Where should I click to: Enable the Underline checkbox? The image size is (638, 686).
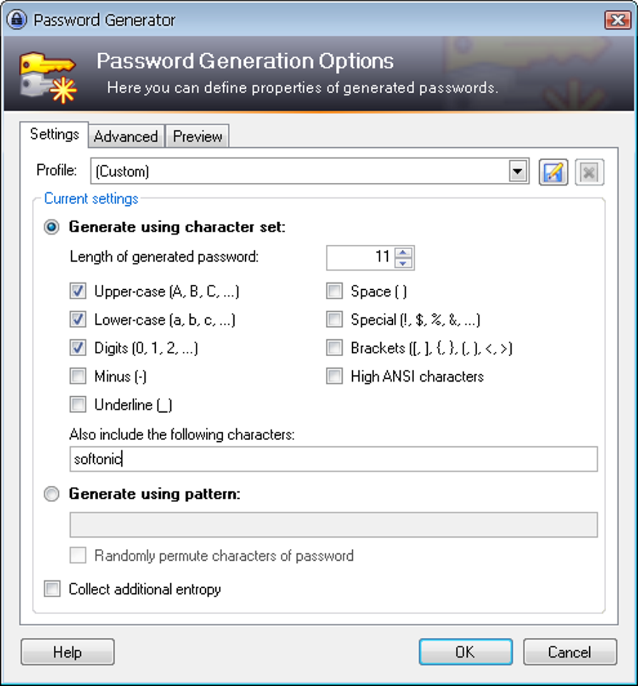[x=78, y=405]
